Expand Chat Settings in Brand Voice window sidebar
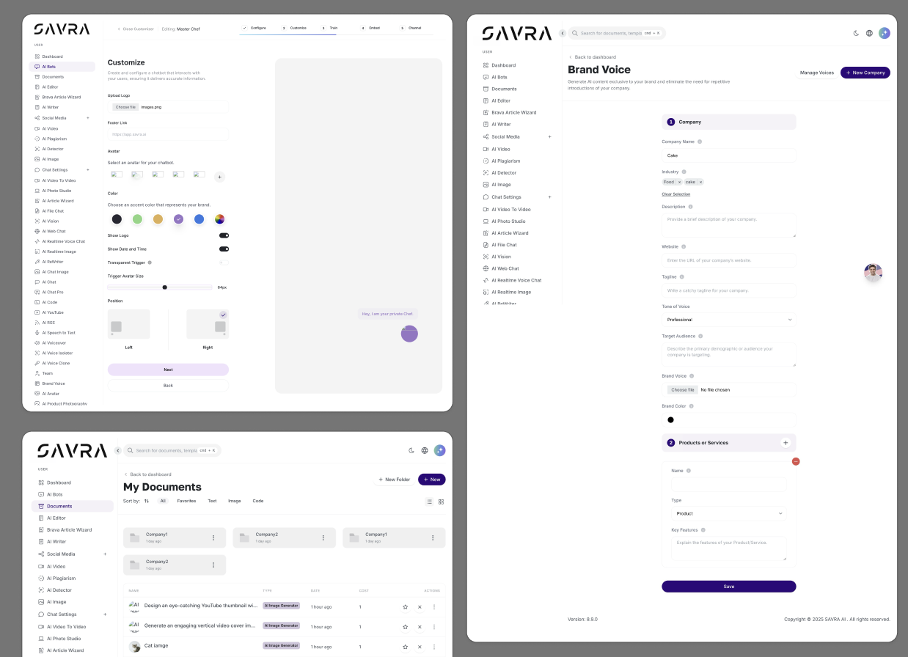This screenshot has width=908, height=657. (549, 197)
